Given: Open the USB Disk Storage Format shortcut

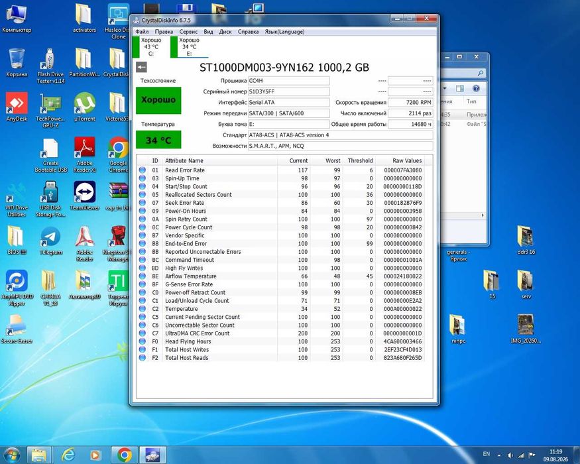Looking at the screenshot, I should pyautogui.click(x=50, y=199).
